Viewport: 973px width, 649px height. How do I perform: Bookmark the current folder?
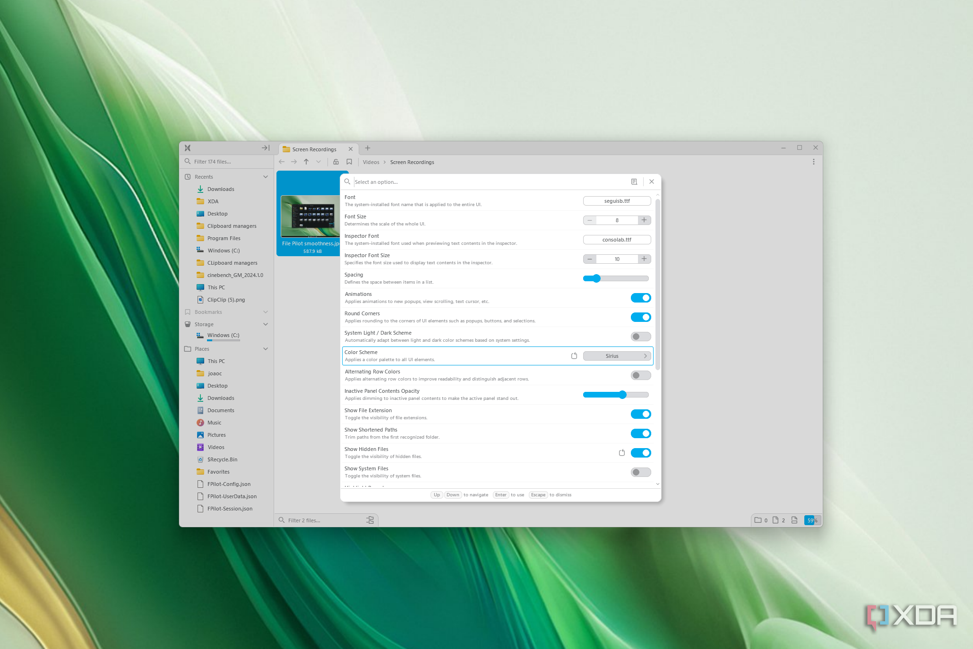(x=349, y=162)
